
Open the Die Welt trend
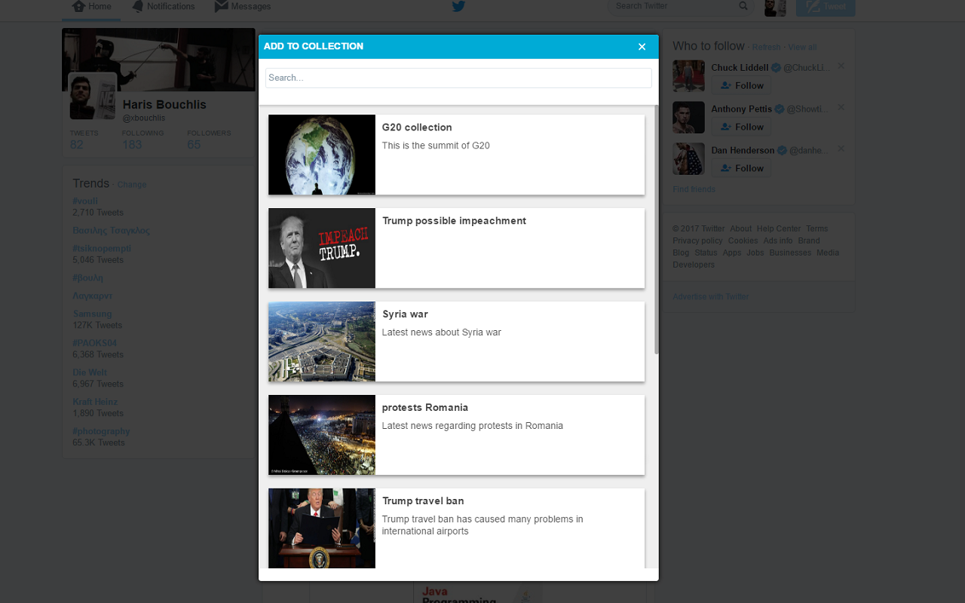90,372
